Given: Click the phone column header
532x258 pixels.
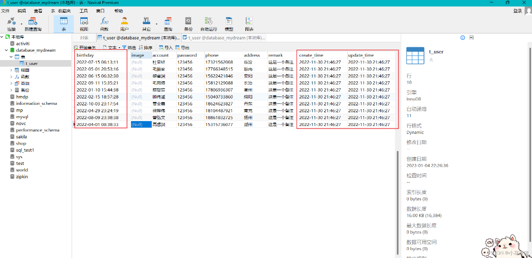Looking at the screenshot, I should (x=223, y=55).
